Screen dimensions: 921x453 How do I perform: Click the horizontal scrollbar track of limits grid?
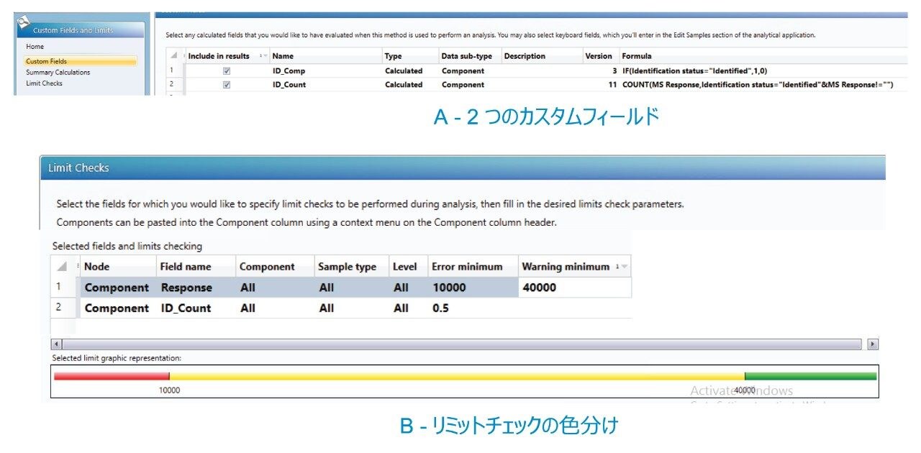(x=462, y=344)
